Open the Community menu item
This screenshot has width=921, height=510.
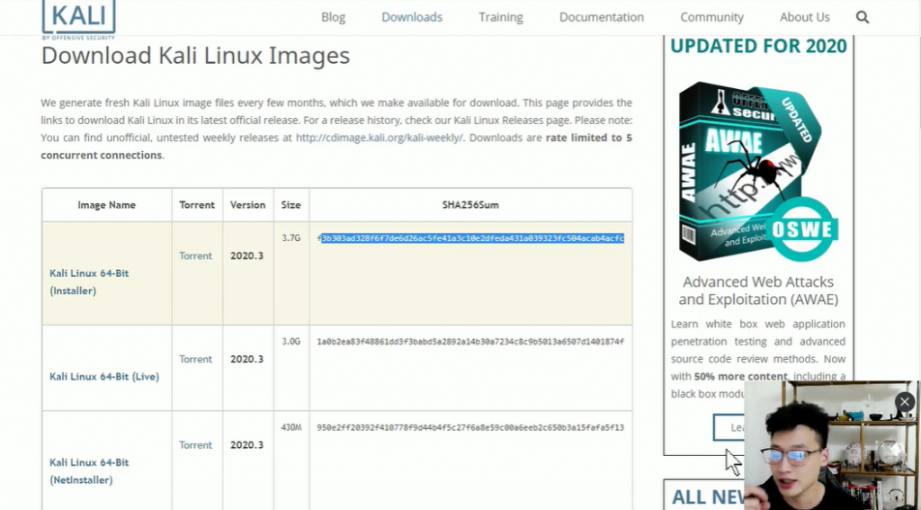point(712,17)
